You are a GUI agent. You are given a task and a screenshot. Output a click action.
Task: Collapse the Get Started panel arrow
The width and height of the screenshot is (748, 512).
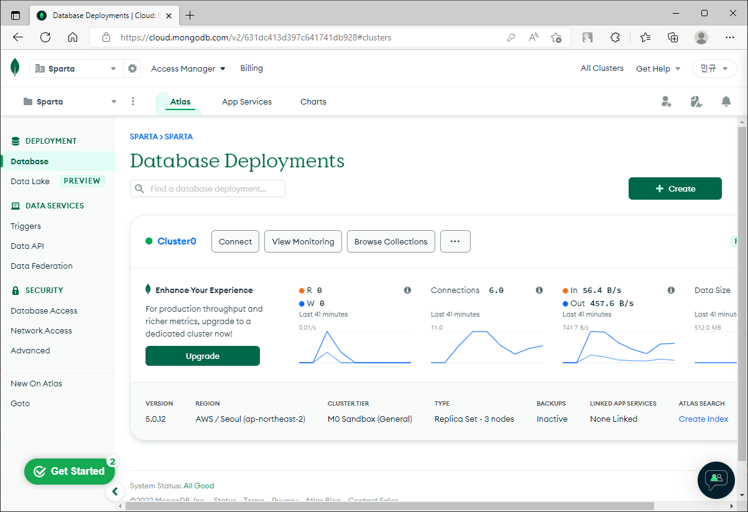pyautogui.click(x=114, y=491)
